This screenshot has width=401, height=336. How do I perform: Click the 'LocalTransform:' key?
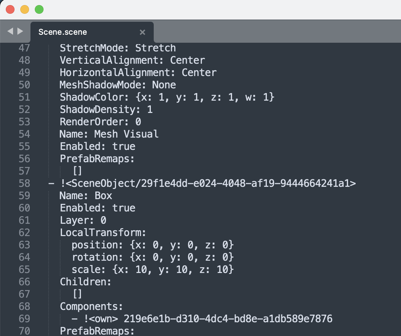click(x=103, y=232)
